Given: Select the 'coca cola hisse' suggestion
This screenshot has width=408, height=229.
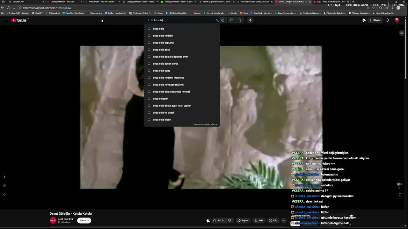Looking at the screenshot, I should point(182,120).
